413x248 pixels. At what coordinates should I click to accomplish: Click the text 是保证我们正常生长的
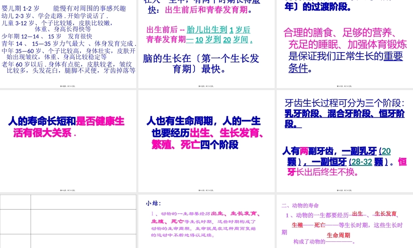point(336,56)
